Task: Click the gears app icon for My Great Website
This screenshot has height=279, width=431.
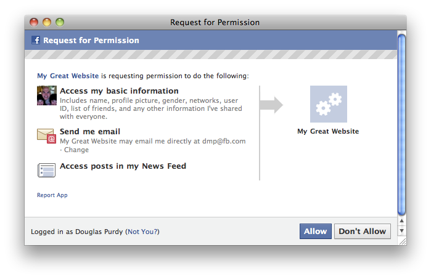Action: pos(329,104)
